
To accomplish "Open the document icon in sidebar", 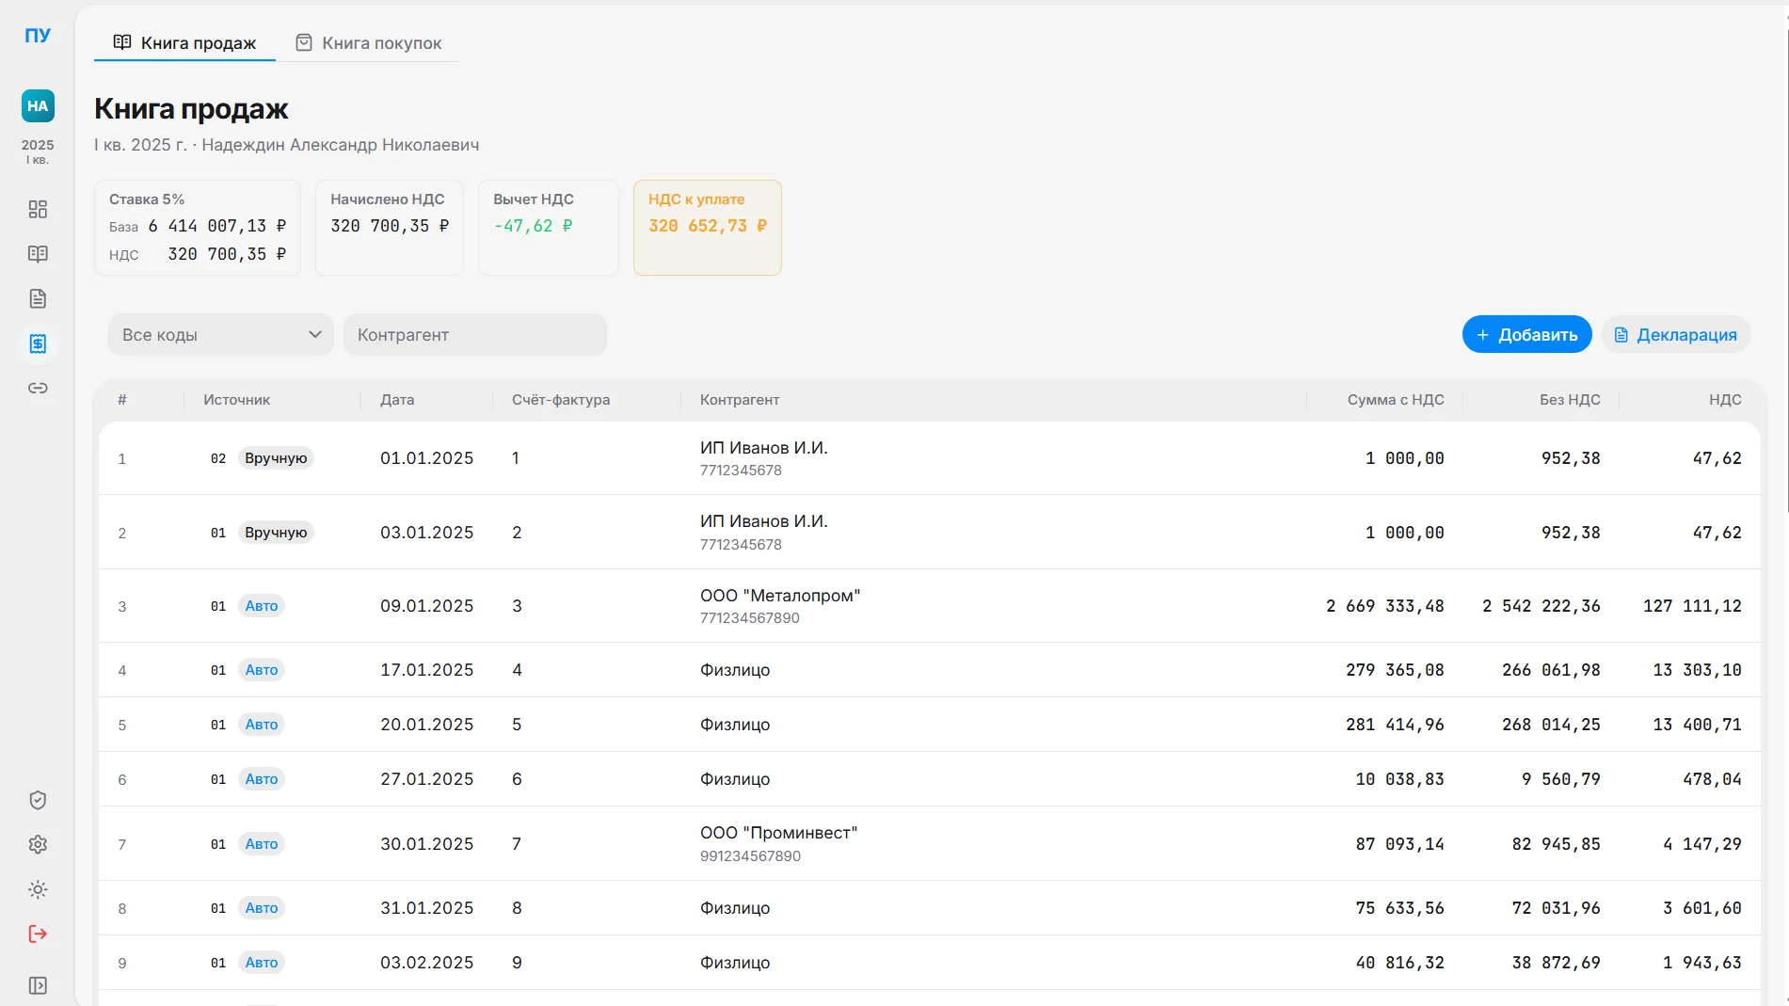I will [x=38, y=299].
